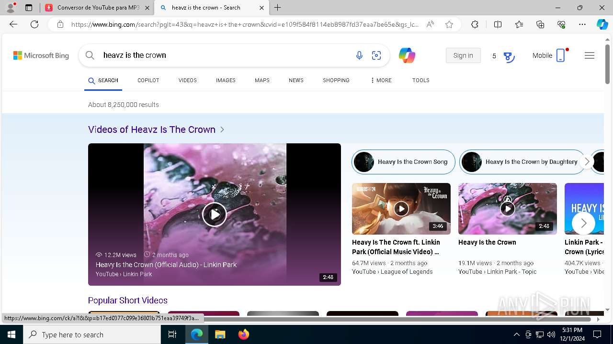
Task: Launch the Copilot sidebar icon
Action: click(x=602, y=24)
